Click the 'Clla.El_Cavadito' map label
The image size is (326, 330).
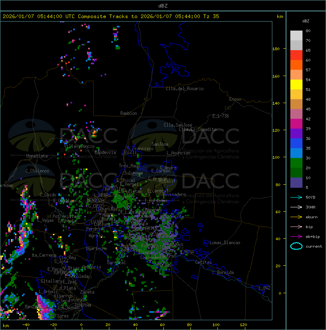pyautogui.click(x=197, y=129)
